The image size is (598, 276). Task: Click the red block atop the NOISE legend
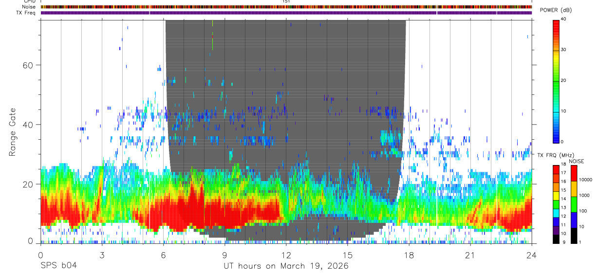(574, 173)
